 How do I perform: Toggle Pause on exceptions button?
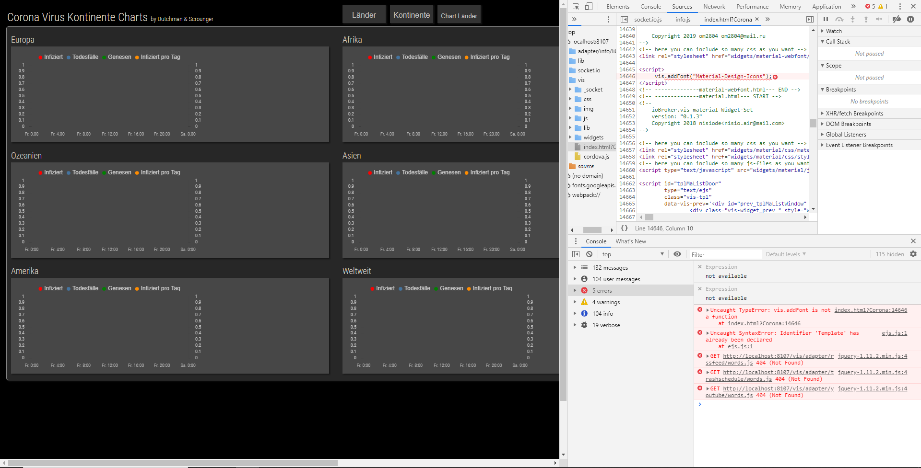click(x=910, y=19)
